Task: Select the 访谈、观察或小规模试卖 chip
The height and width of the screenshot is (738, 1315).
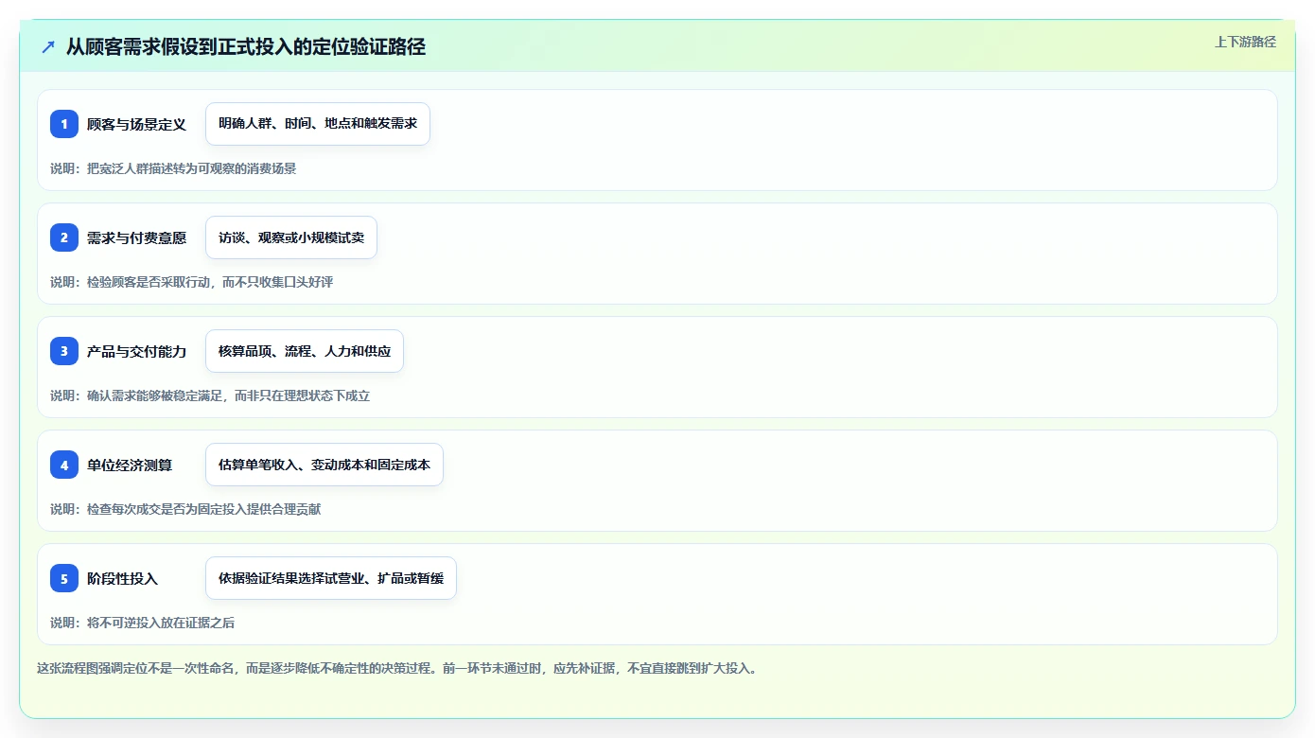Action: [291, 237]
